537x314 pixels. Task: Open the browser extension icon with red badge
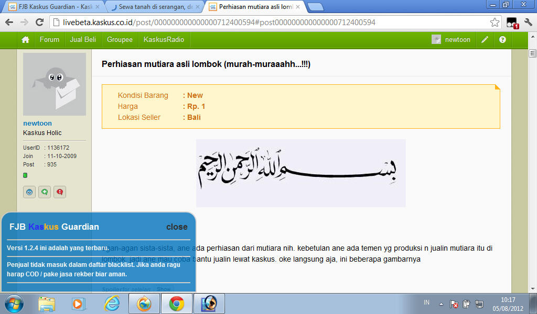click(x=512, y=23)
